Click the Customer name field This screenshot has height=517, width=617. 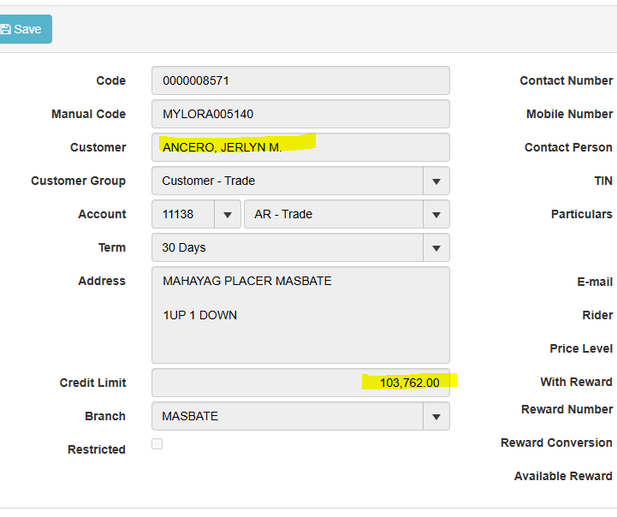pyautogui.click(x=300, y=147)
